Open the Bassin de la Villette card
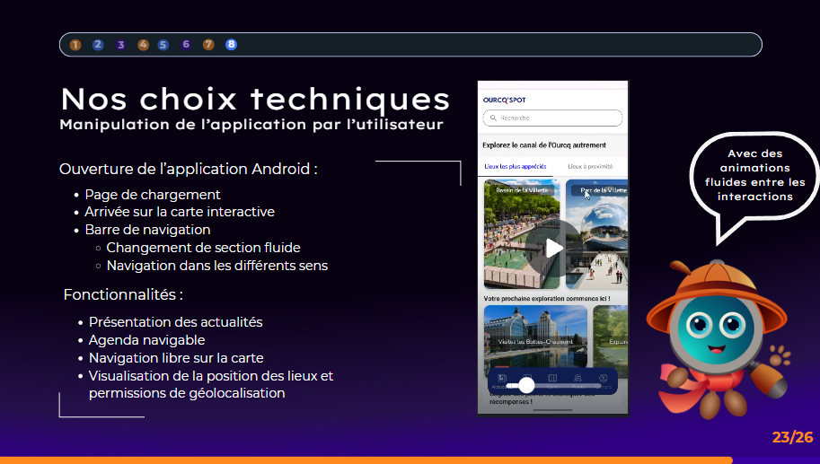This screenshot has height=464, width=820. click(522, 233)
